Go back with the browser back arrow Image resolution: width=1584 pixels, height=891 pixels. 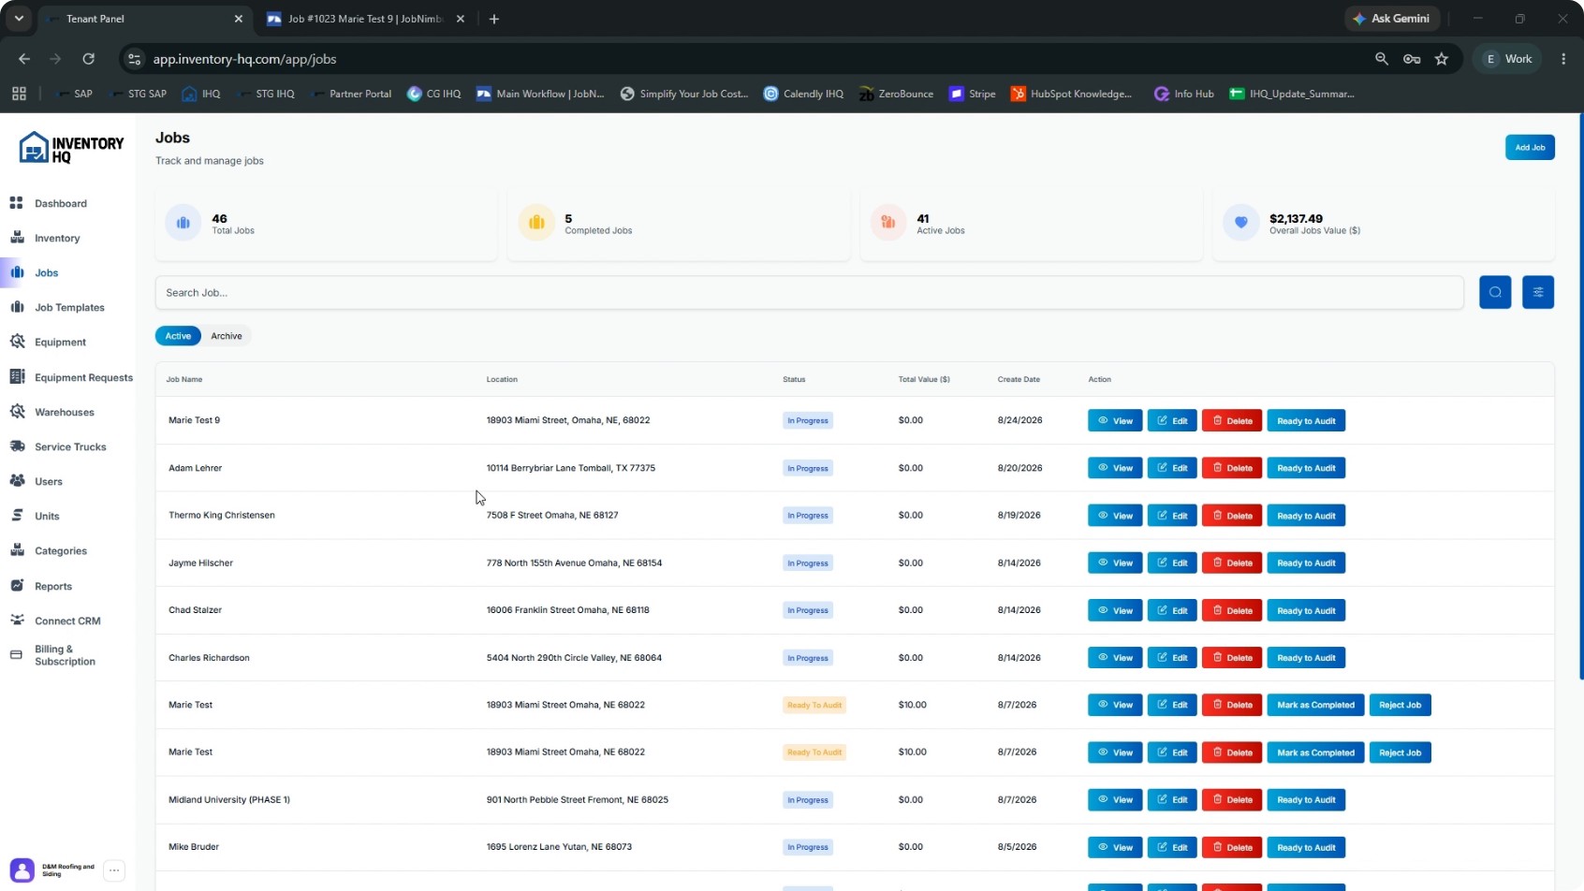click(x=24, y=58)
